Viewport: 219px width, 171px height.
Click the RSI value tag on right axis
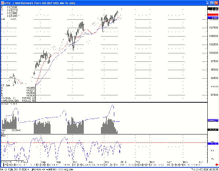click(x=212, y=144)
